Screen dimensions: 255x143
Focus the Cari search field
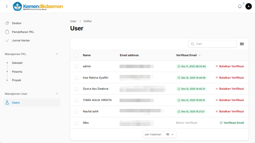tap(215, 44)
